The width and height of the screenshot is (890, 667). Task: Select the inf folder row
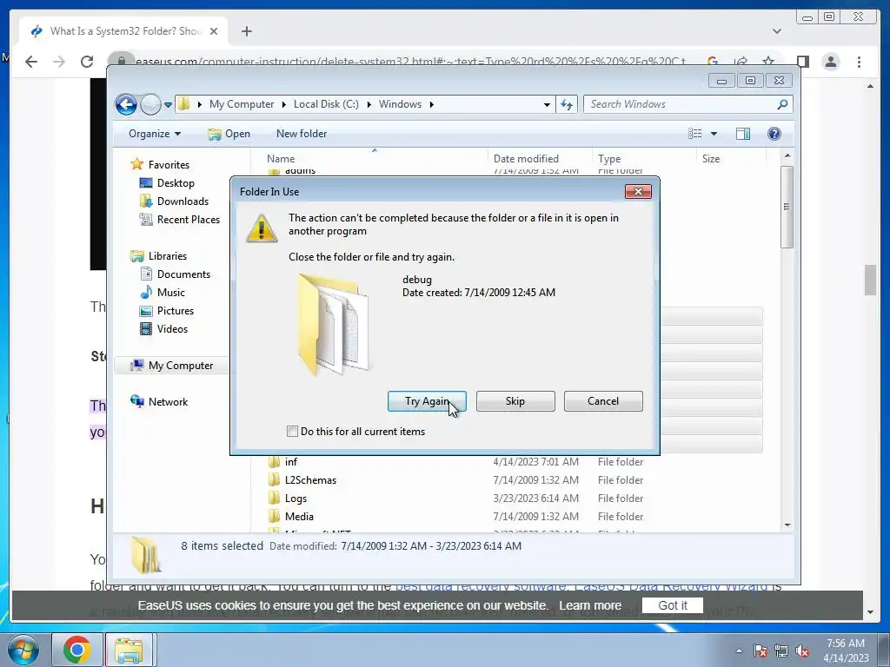(x=514, y=462)
